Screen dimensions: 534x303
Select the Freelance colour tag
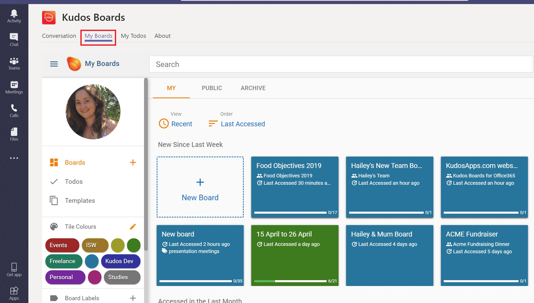click(x=64, y=261)
